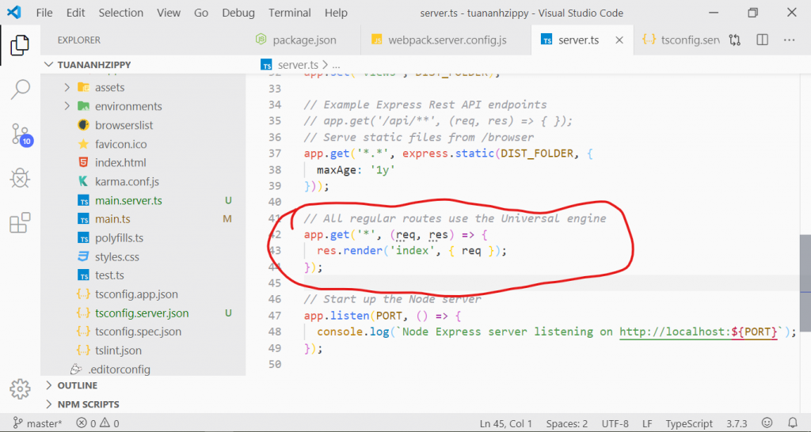
Task: Expand the environments folder
Action: click(67, 106)
